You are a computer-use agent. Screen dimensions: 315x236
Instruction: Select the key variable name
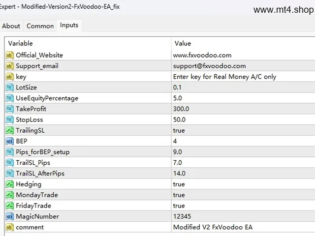click(x=21, y=77)
